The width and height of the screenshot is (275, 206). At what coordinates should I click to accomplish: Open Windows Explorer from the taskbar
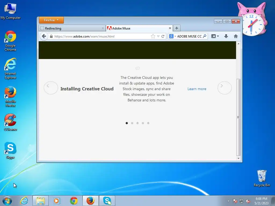point(41,201)
